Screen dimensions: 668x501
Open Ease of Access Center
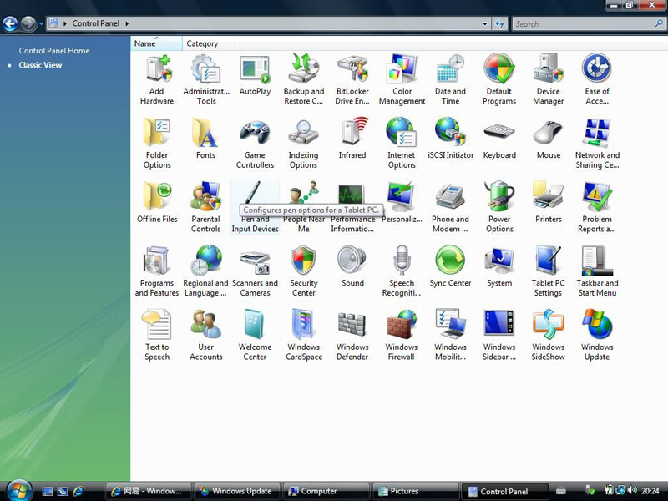(597, 80)
